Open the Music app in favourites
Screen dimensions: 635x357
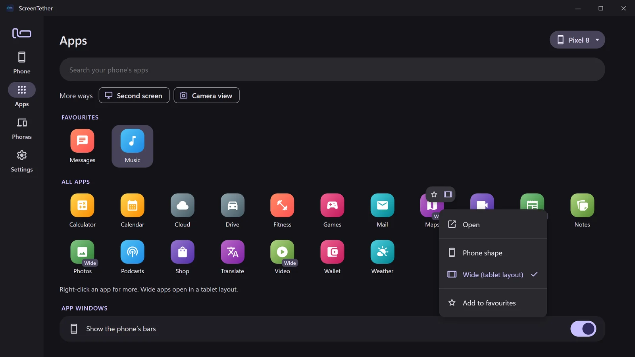(x=133, y=146)
